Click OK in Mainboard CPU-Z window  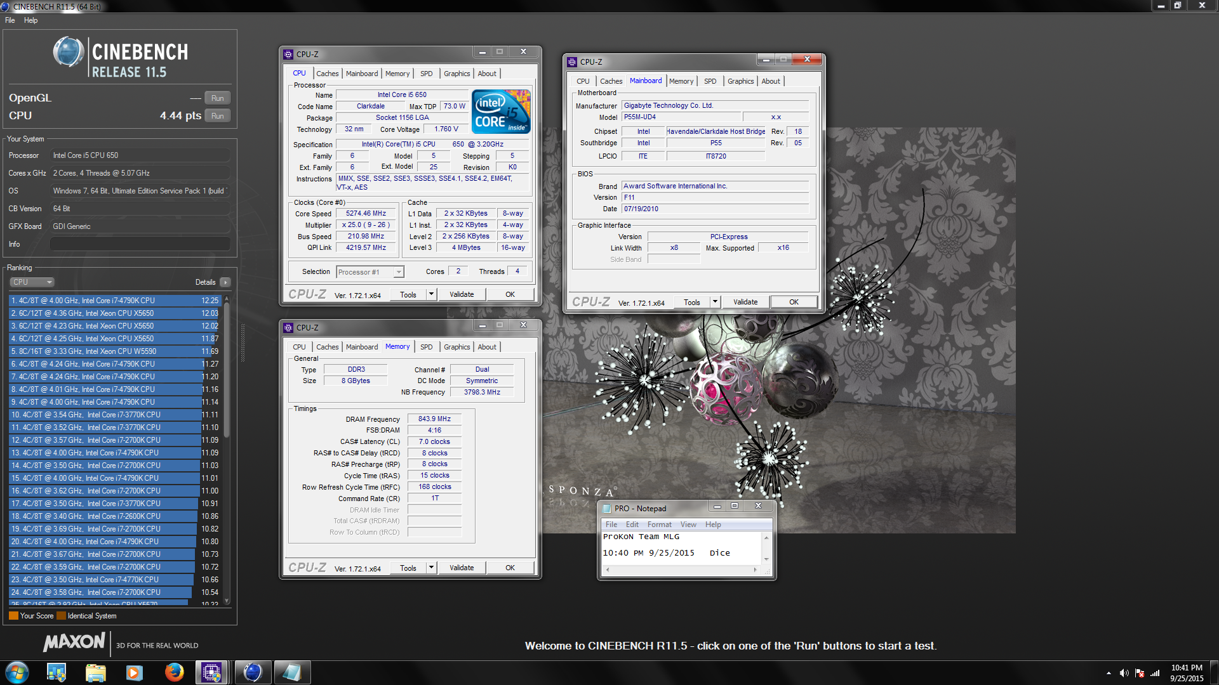[794, 302]
